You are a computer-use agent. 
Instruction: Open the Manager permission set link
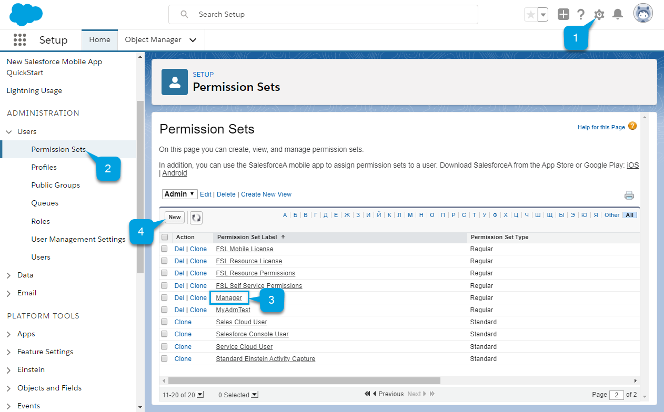(229, 298)
